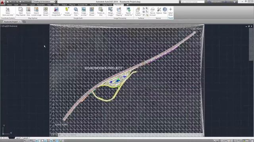This screenshot has height=142, width=254.
Task: Click the vertical scrollbar in the drawing area
Action: pos(251,44)
